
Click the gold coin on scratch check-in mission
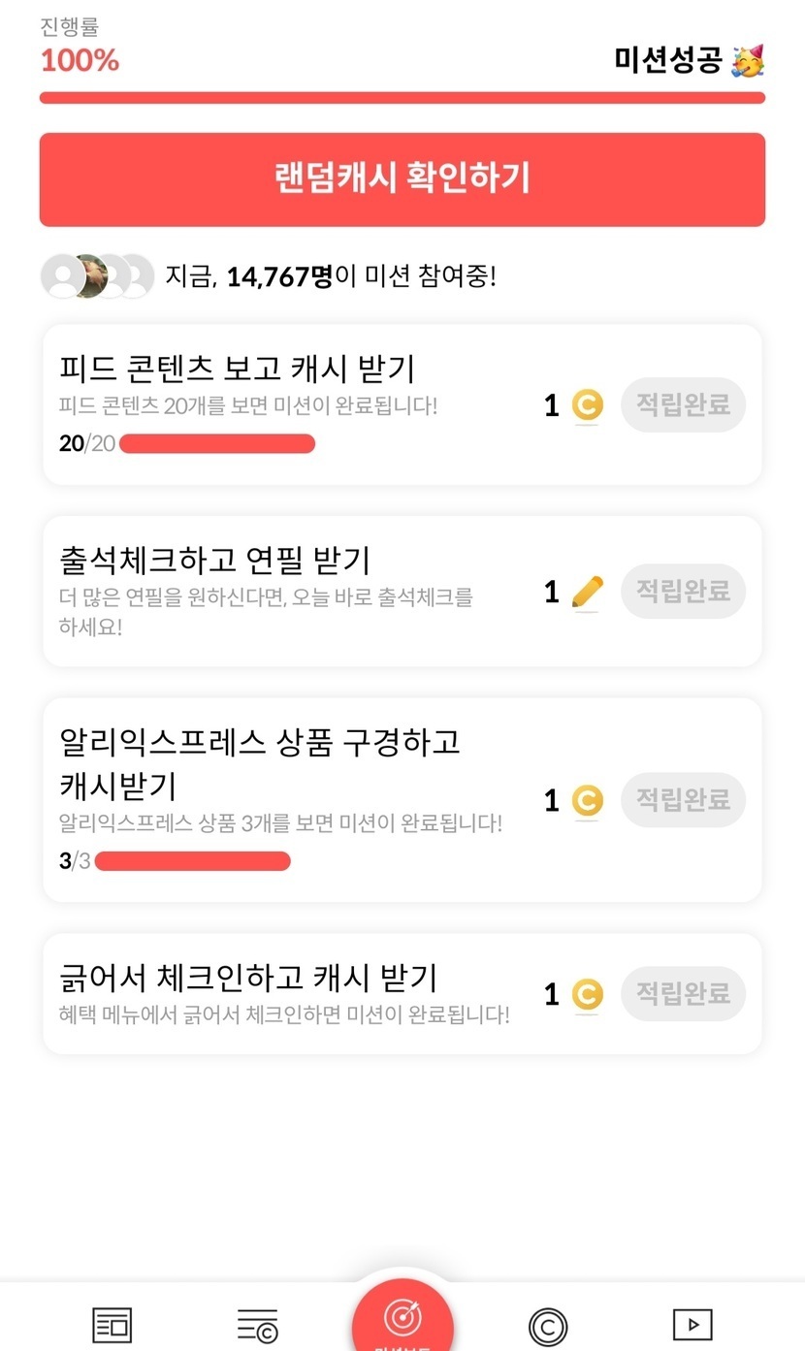pyautogui.click(x=587, y=994)
